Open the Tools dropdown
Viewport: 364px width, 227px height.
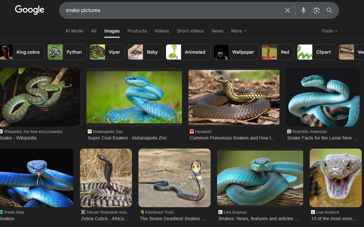pyautogui.click(x=330, y=31)
